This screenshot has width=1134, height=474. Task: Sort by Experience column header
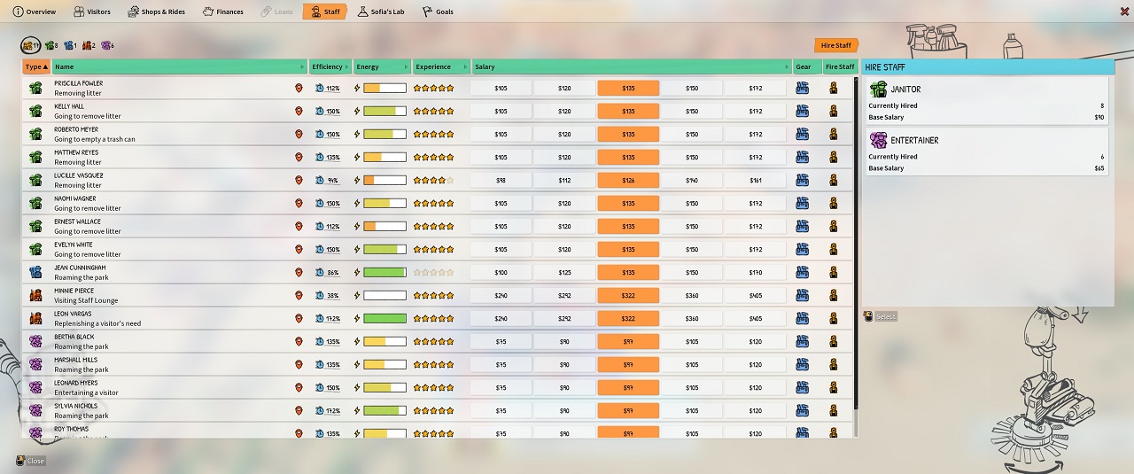[x=438, y=66]
